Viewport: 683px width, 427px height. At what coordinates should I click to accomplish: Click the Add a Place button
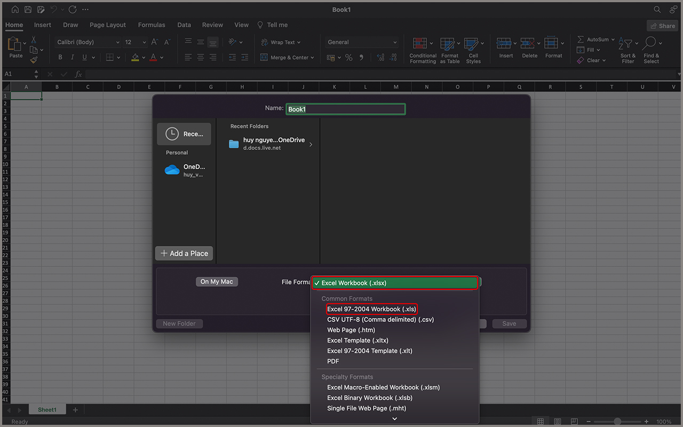tap(184, 254)
